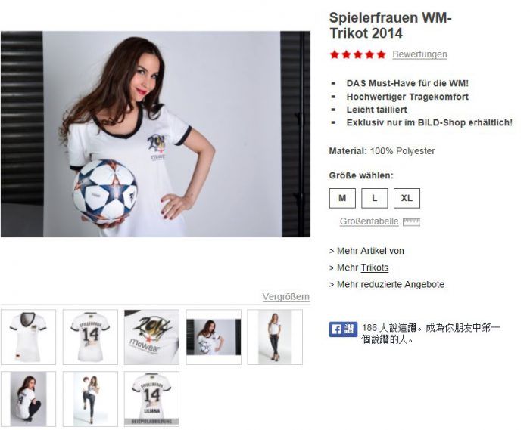Screen dimensions: 530x430
Task: Select size M
Action: 342,198
